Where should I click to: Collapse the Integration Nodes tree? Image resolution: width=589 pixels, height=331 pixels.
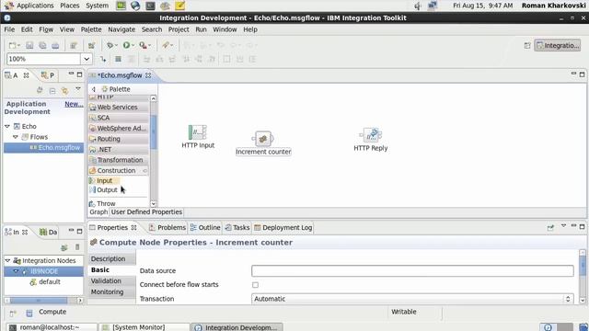[x=7, y=260]
